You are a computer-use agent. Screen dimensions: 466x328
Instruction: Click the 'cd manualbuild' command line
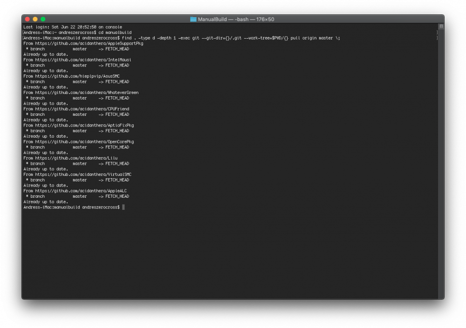click(x=77, y=33)
